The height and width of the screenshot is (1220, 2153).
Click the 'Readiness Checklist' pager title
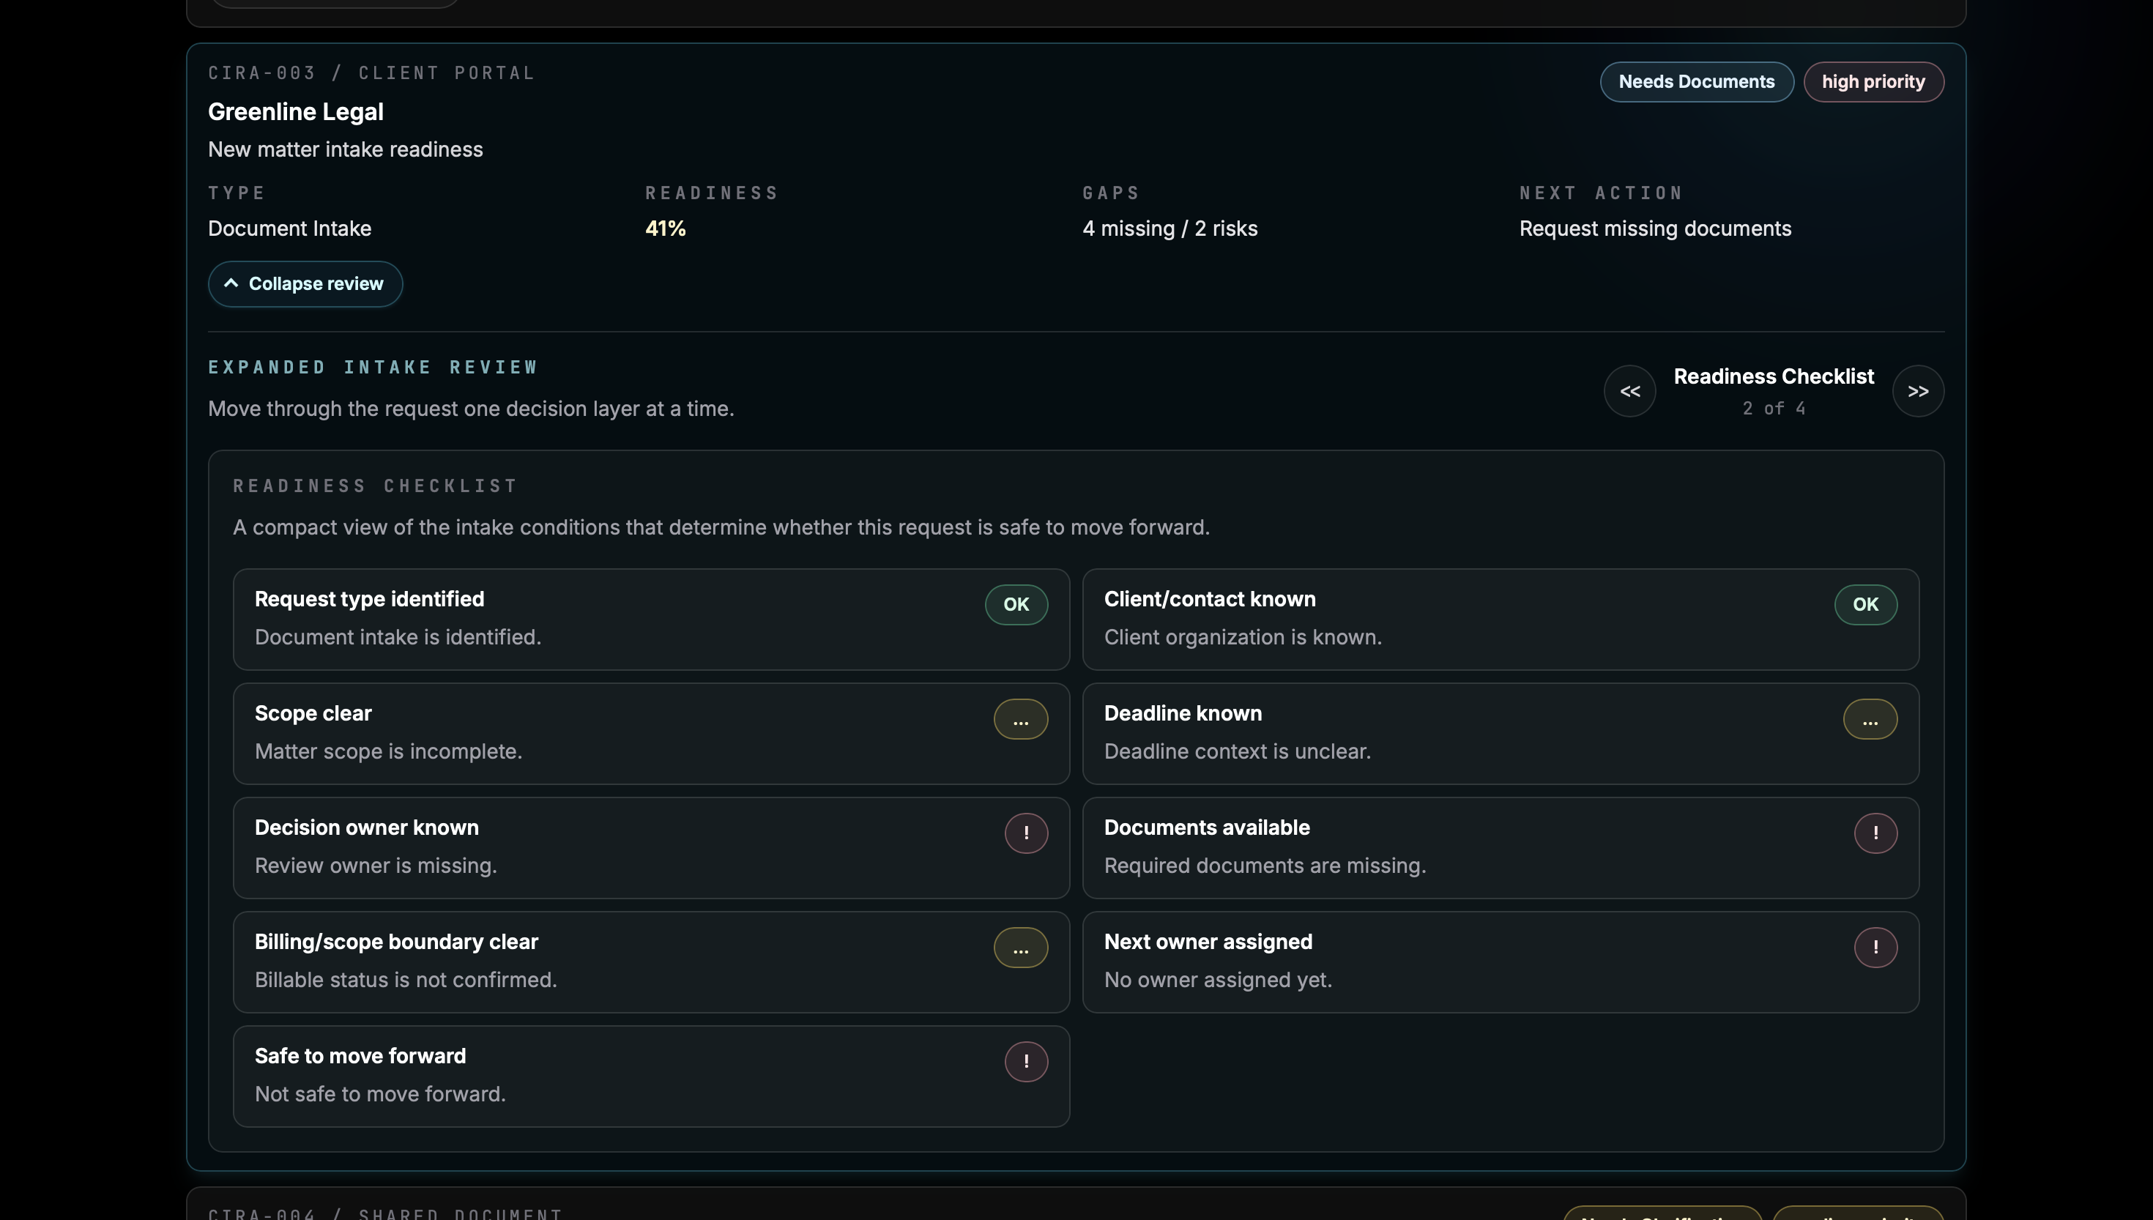(x=1774, y=376)
